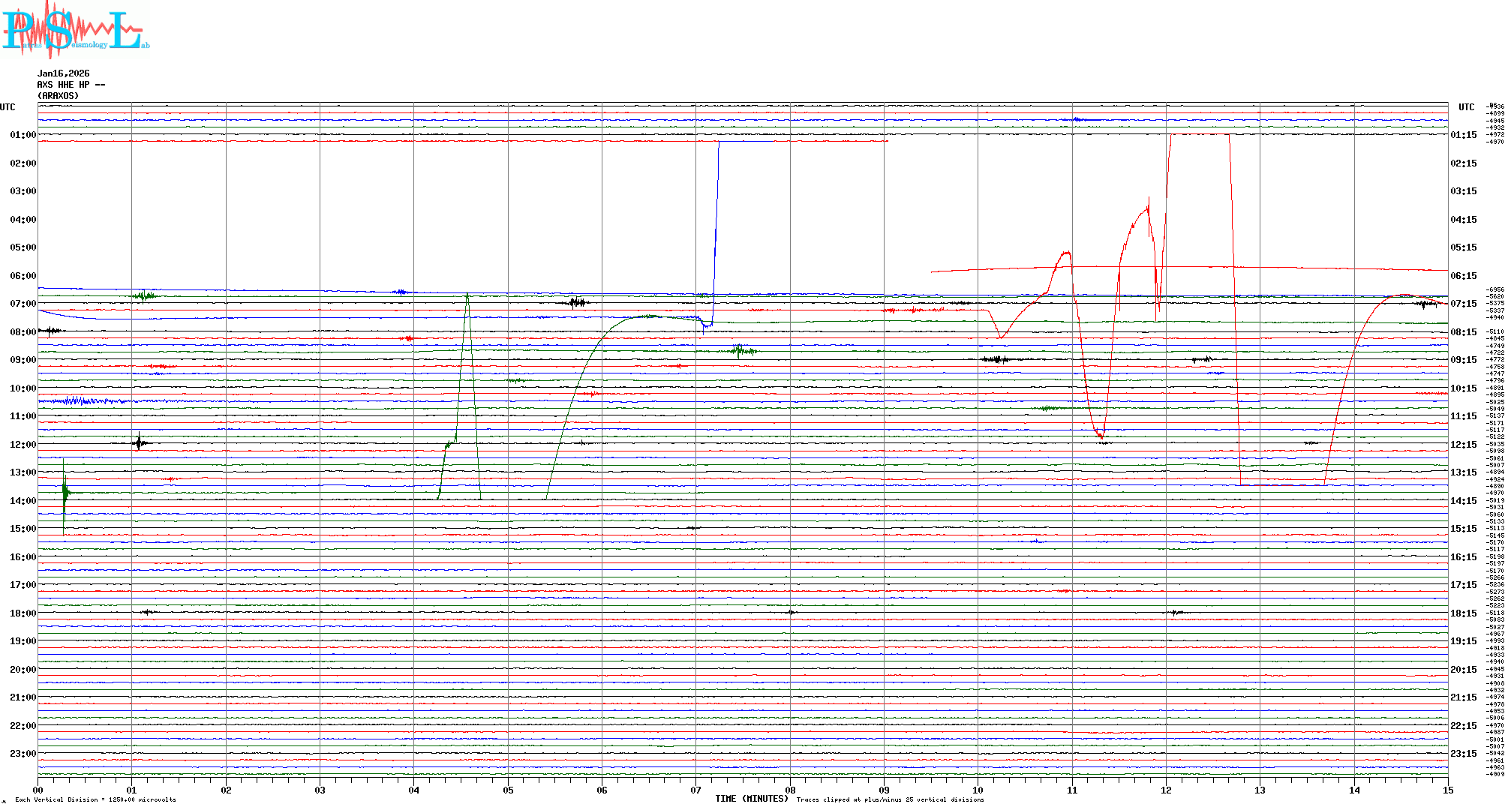The image size is (1508, 810).
Task: Click the PSL Seismology Lab logo
Action: click(75, 28)
